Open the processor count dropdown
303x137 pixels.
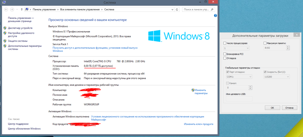236,48
